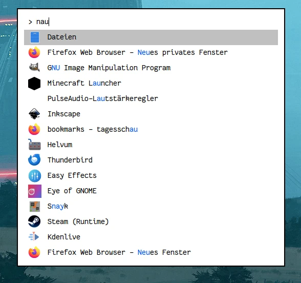Click the GIMP mascot icon

pyautogui.click(x=34, y=68)
